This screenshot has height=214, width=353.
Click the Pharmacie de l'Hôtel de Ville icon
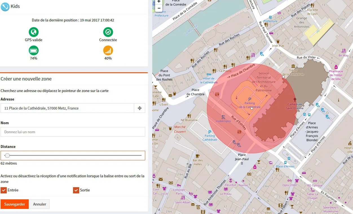(x=336, y=67)
